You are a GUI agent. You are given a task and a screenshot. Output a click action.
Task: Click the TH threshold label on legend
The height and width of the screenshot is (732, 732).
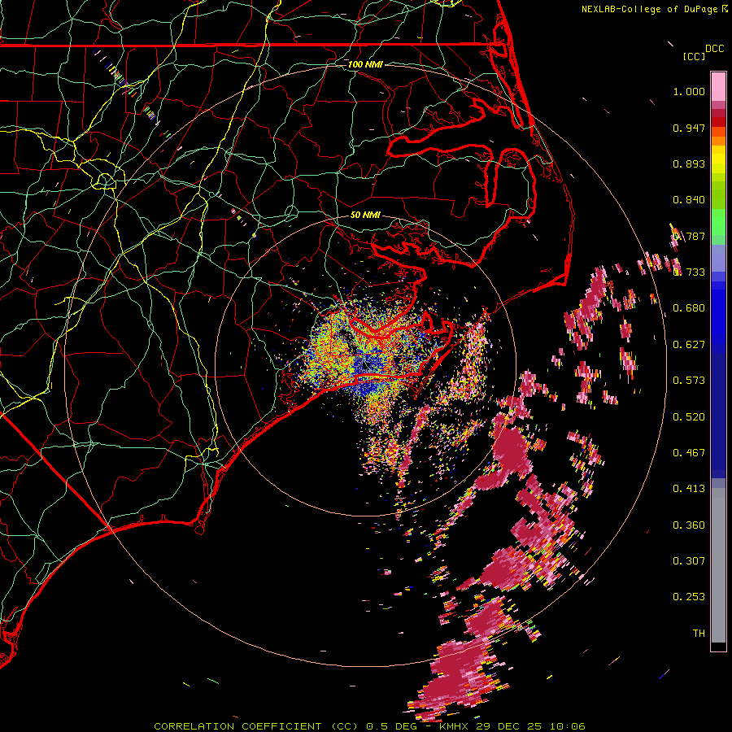coord(699,634)
